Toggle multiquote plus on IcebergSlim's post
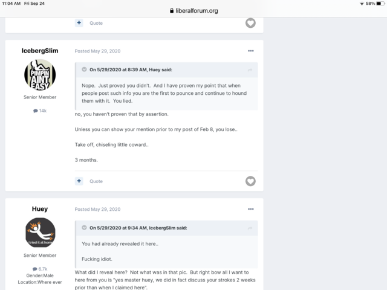Screen dimensions: 387x290 [x=79, y=181]
